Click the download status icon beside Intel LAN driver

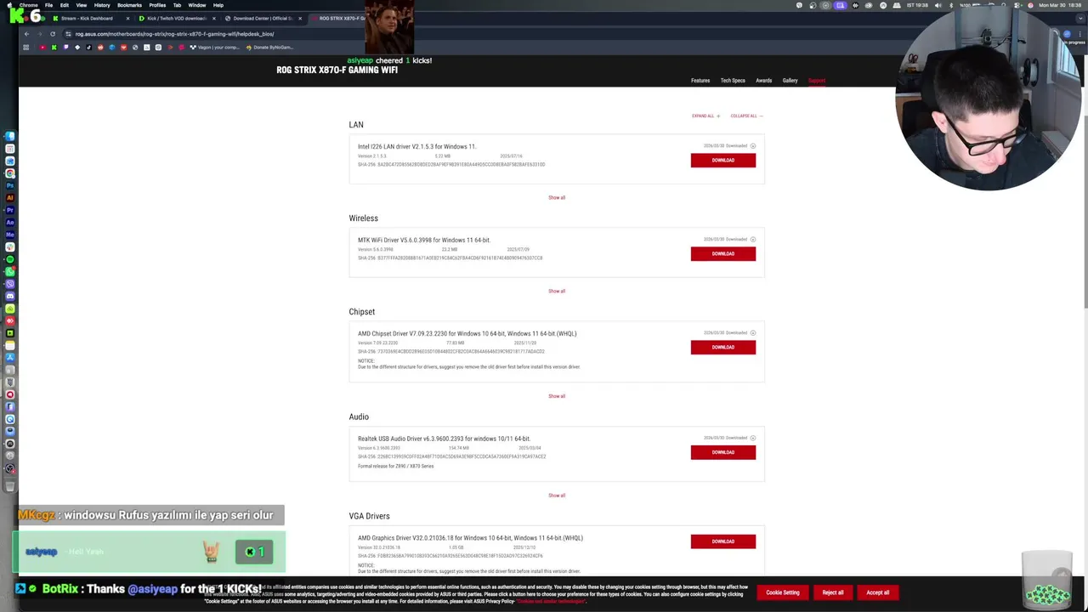coord(752,146)
